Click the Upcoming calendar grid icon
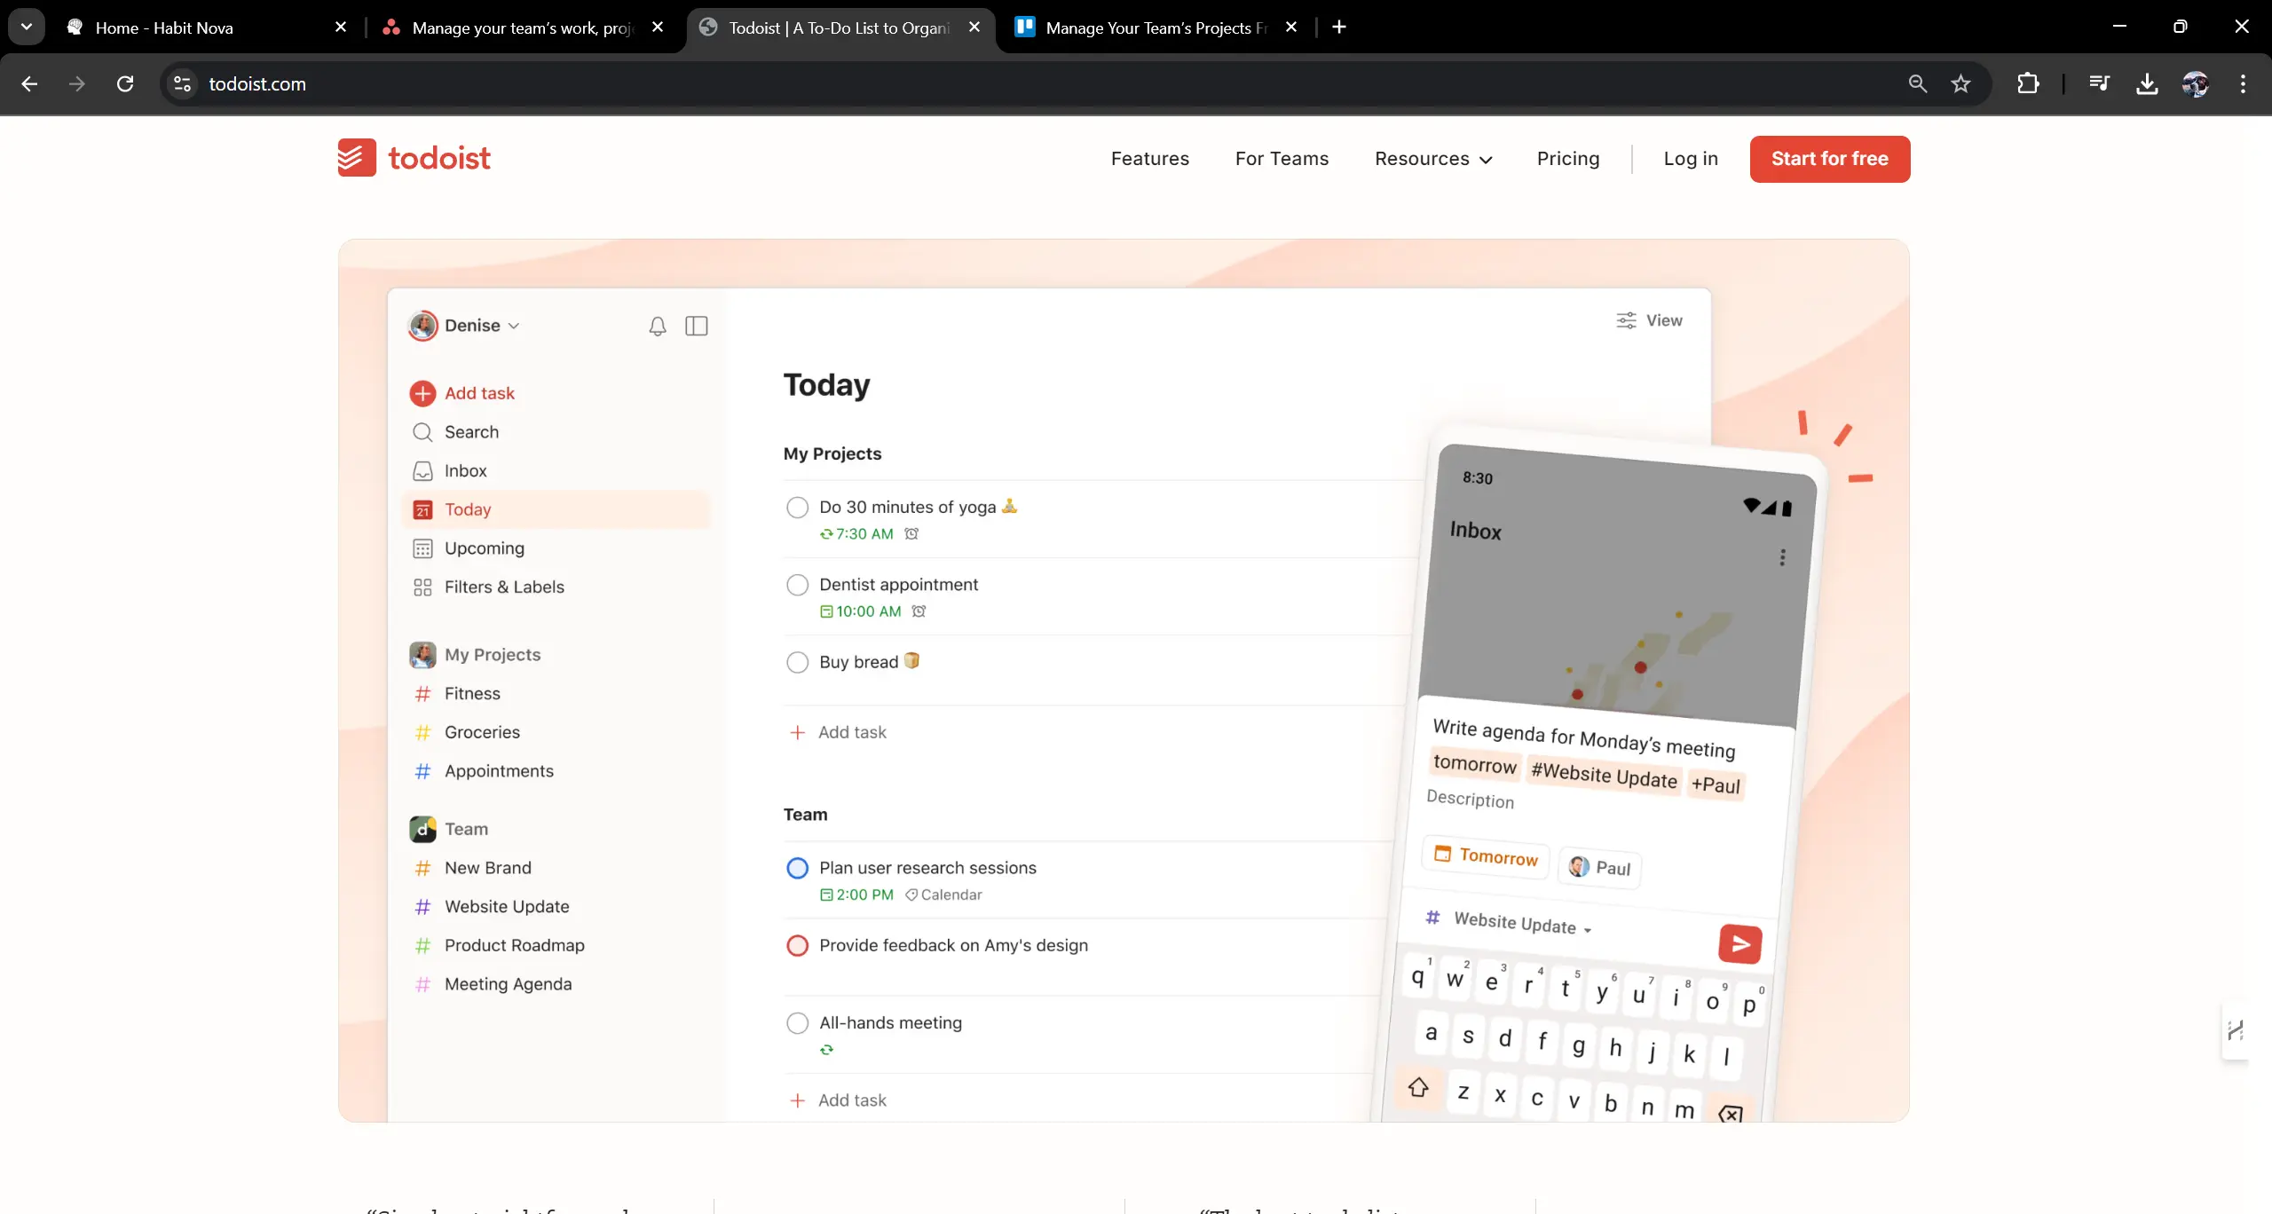 click(422, 548)
